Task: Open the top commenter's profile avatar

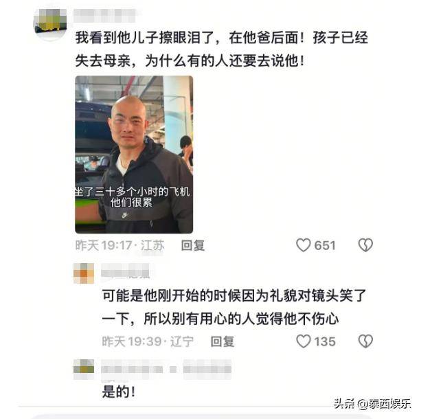Action: pyautogui.click(x=50, y=24)
